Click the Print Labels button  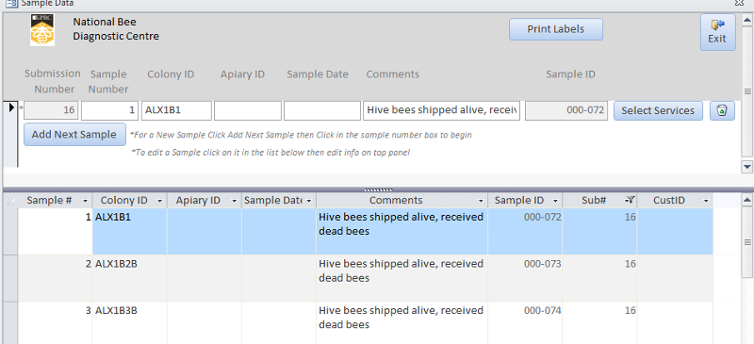[x=556, y=29]
